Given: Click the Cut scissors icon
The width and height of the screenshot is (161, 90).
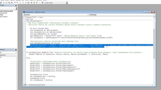Looking at the screenshot, I should [4, 3].
